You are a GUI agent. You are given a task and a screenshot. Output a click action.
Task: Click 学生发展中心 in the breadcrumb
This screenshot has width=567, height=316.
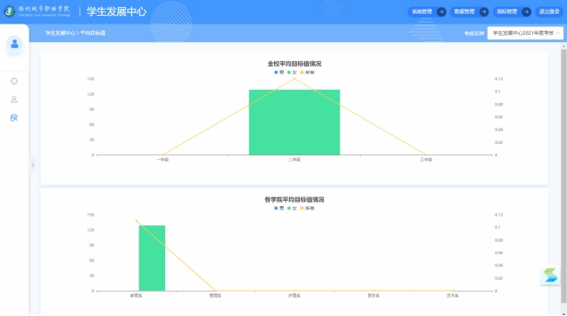tap(60, 33)
